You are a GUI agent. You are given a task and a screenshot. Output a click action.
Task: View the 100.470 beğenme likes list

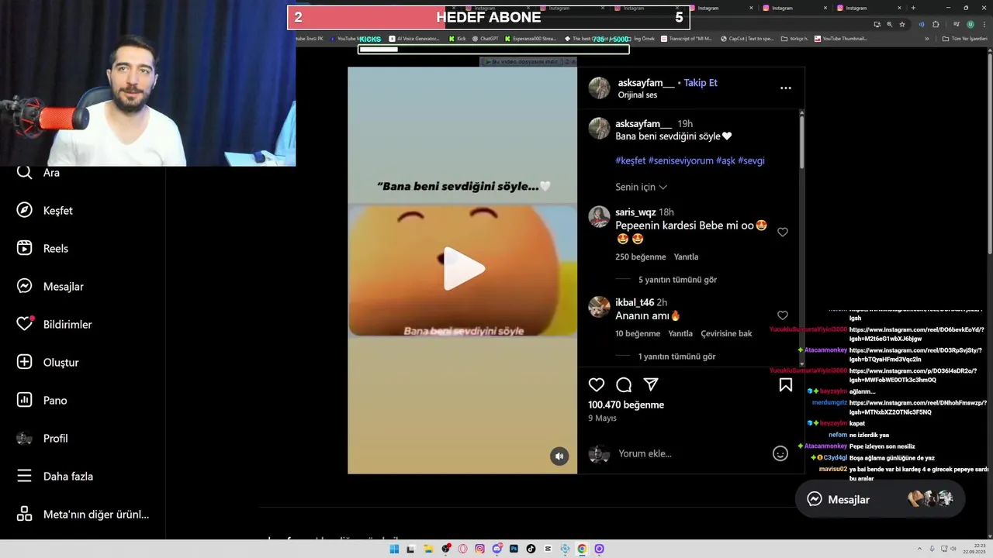(626, 405)
